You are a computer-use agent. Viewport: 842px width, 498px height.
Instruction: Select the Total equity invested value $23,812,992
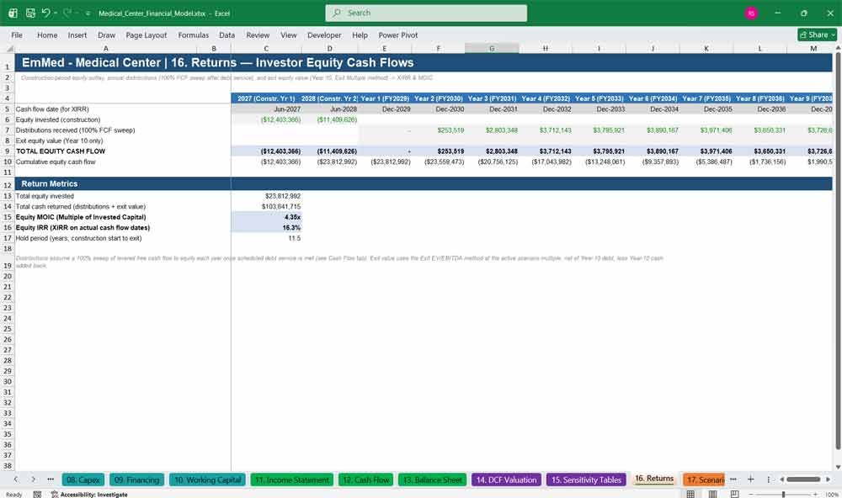click(x=266, y=196)
